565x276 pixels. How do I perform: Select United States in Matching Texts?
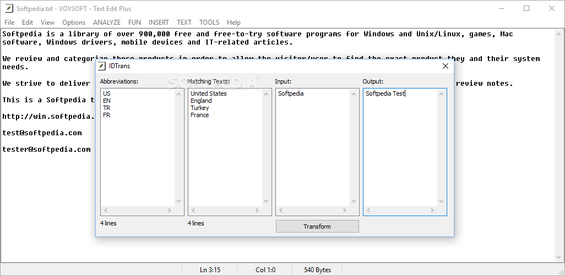point(209,93)
